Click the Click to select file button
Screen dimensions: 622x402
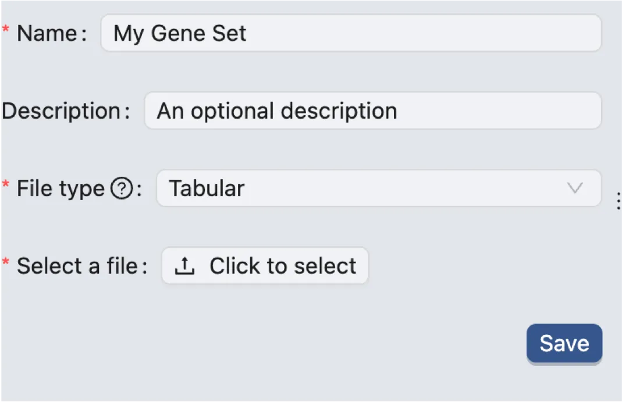265,265
